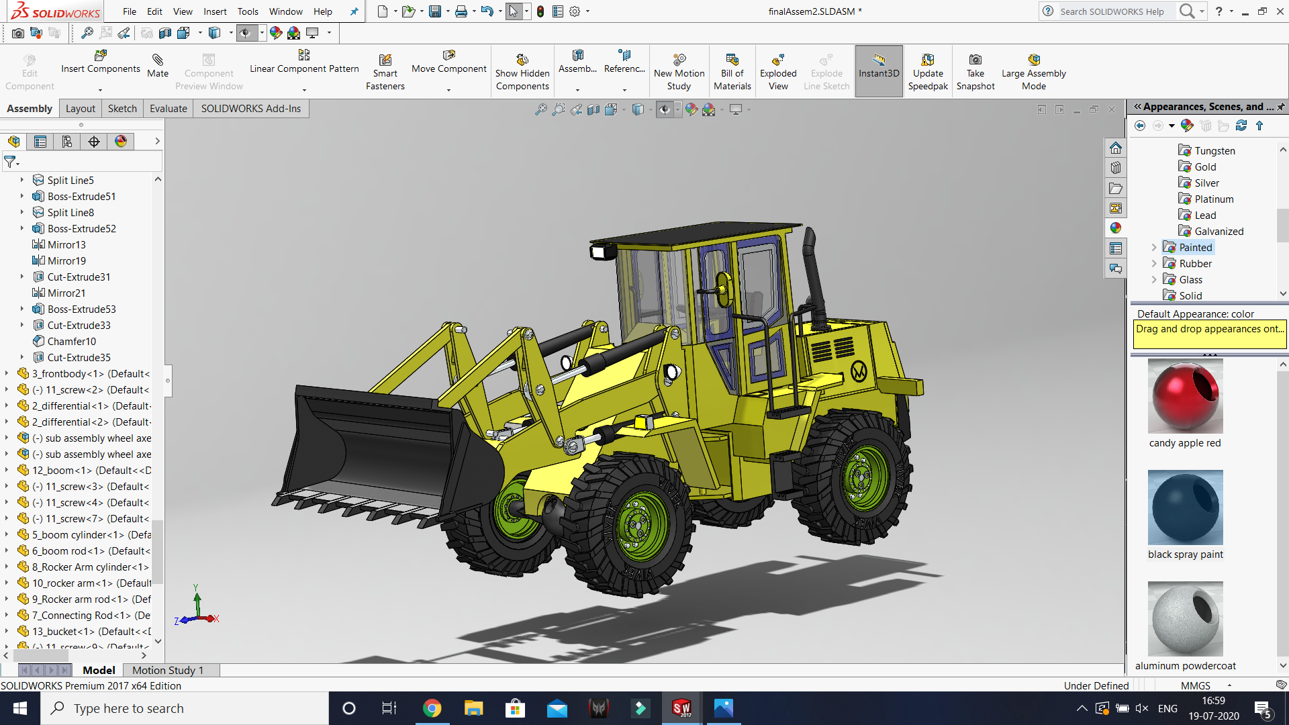
Task: Open View Palette task pane icon
Action: (1116, 208)
